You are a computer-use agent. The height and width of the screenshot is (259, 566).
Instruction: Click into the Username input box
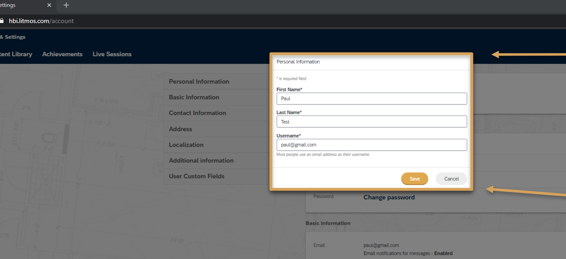tap(372, 145)
